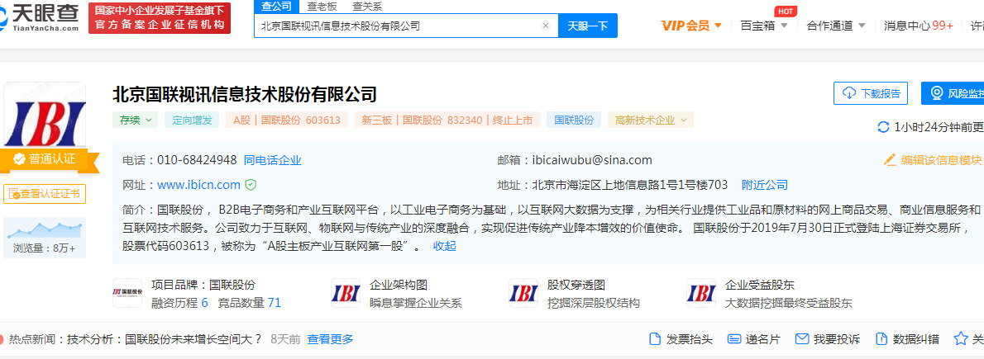Image resolution: width=984 pixels, height=359 pixels.
Task: Click 查看认证证书 button
Action: pyautogui.click(x=45, y=194)
